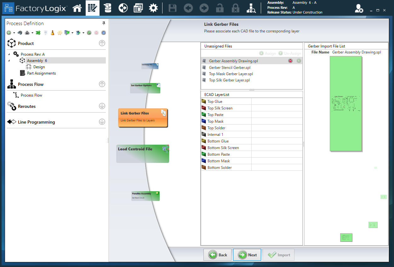Screen dimensions: 394x267
Task: Go to the Home screen icon
Action: click(x=77, y=8)
